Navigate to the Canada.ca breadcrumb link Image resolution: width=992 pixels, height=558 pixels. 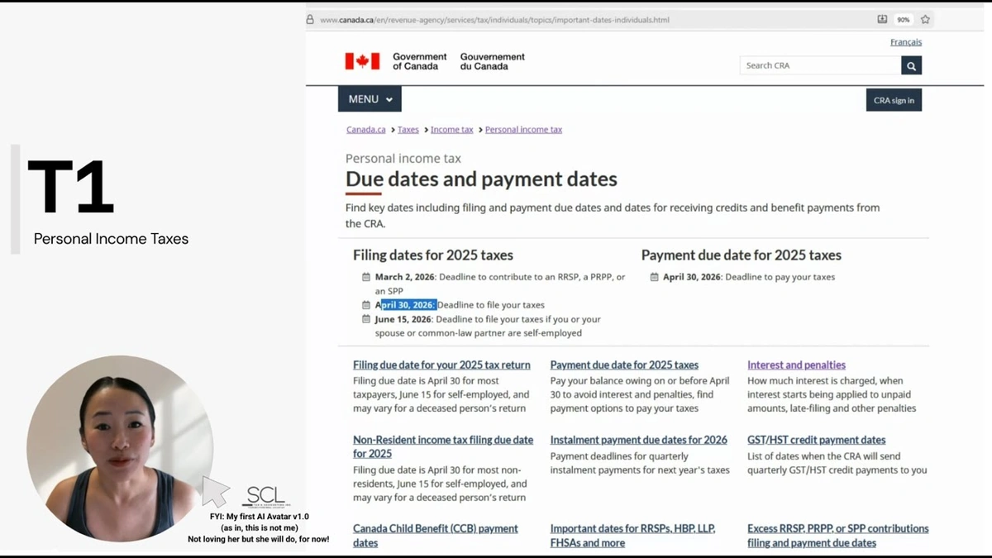point(365,129)
